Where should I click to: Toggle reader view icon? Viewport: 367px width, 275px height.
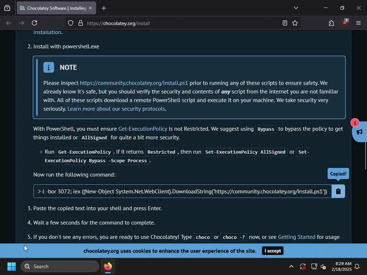tap(285, 23)
